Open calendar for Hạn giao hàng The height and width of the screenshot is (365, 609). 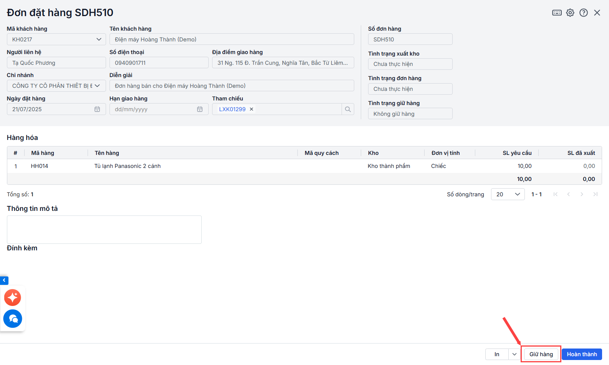[x=200, y=109]
